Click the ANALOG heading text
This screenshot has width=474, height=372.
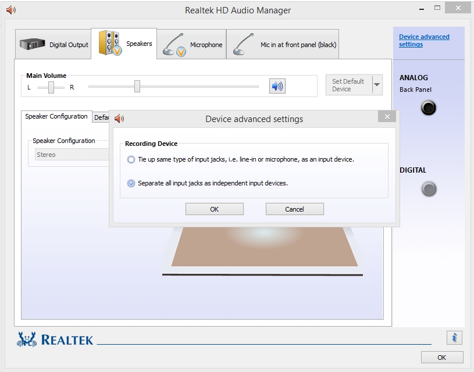click(x=414, y=78)
